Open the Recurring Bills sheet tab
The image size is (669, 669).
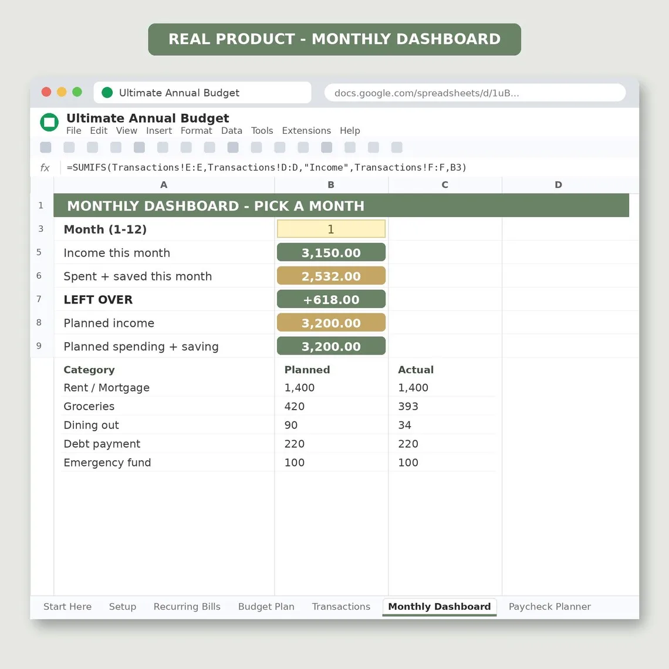click(x=187, y=607)
